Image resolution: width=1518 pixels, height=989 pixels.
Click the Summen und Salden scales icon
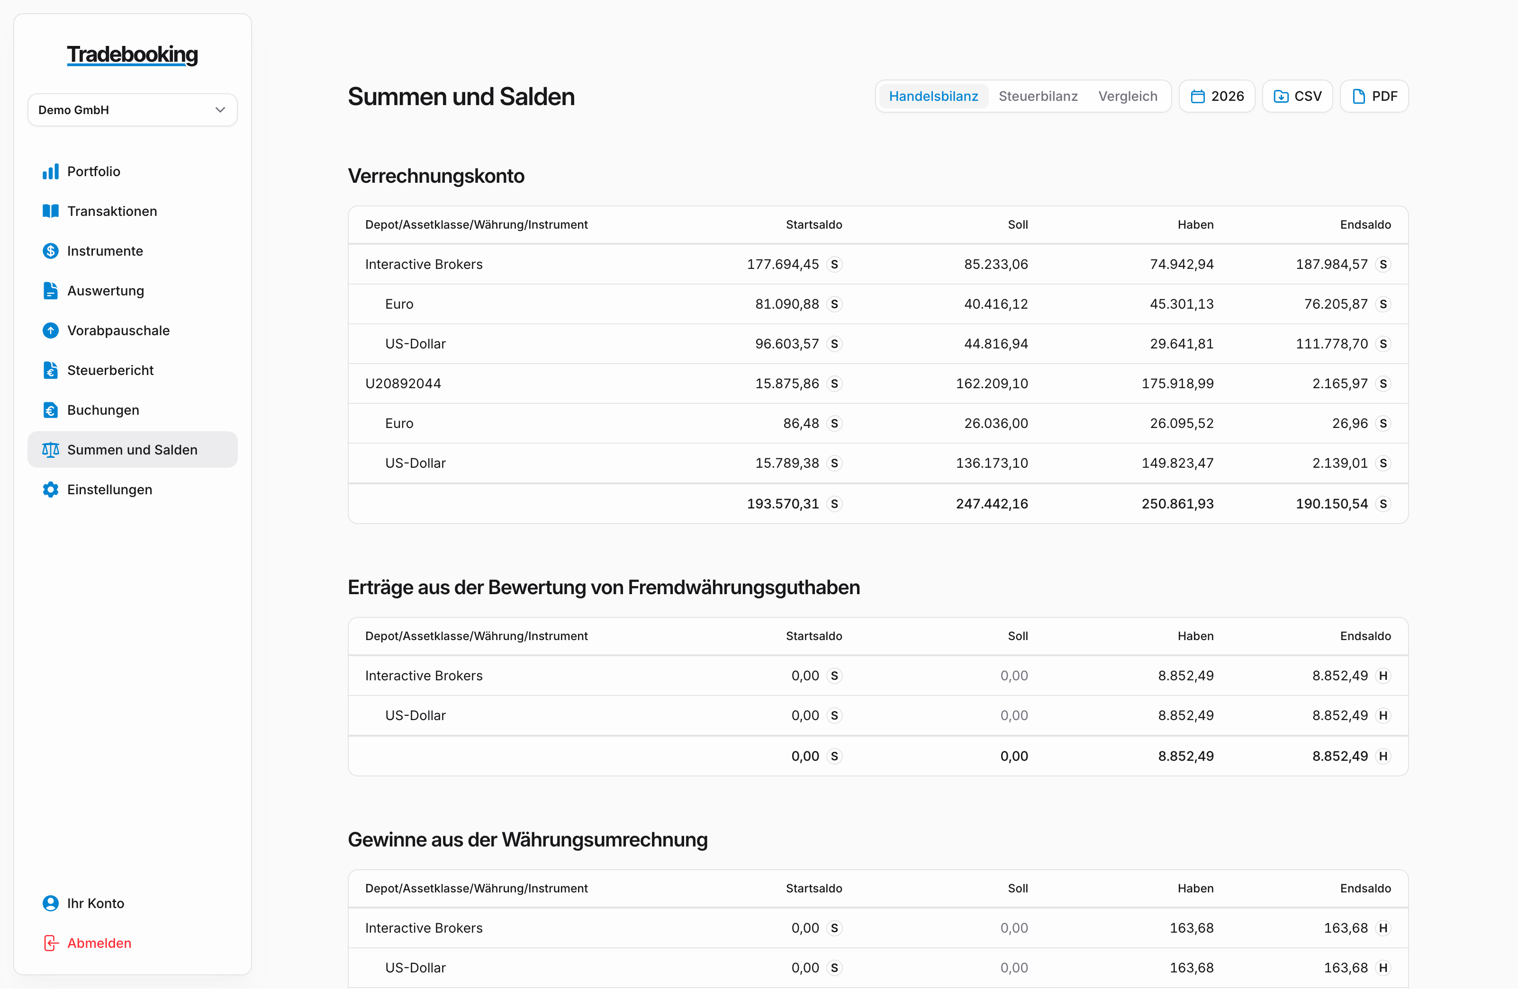(x=50, y=450)
